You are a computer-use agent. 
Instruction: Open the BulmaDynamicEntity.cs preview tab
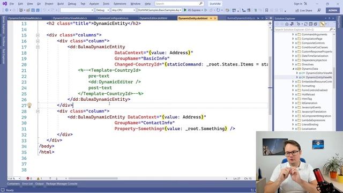pyautogui.click(x=241, y=18)
